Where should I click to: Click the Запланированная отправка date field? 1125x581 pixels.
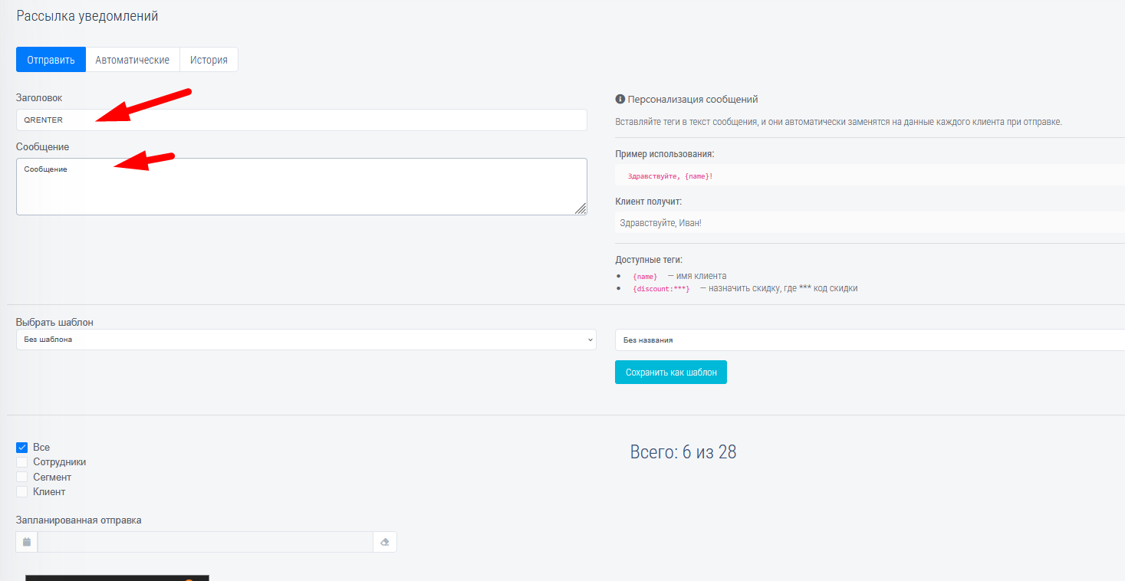205,542
